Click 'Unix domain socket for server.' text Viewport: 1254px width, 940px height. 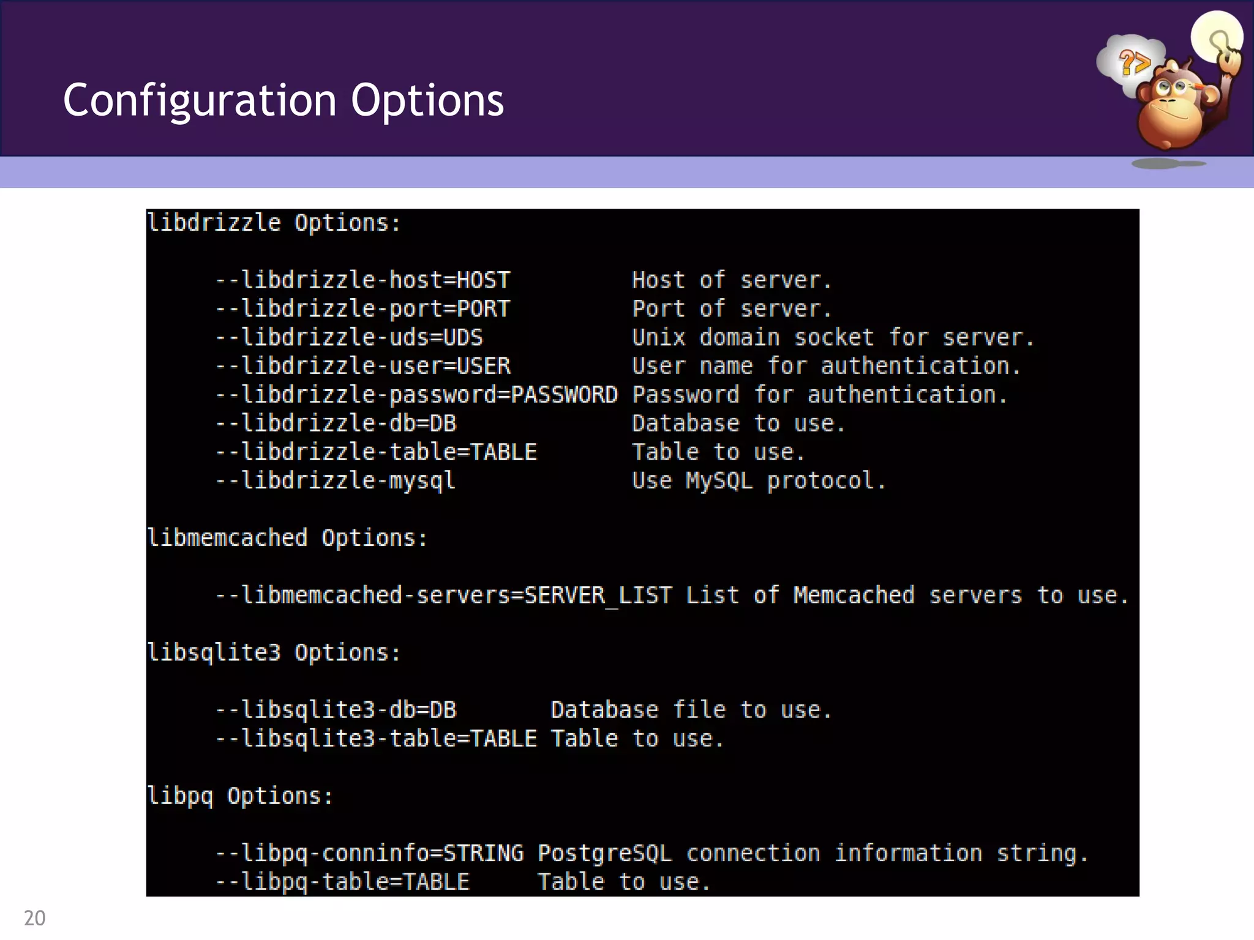click(833, 337)
